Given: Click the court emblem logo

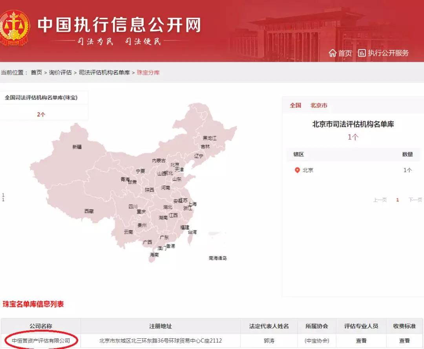Looking at the screenshot, I should tap(14, 28).
